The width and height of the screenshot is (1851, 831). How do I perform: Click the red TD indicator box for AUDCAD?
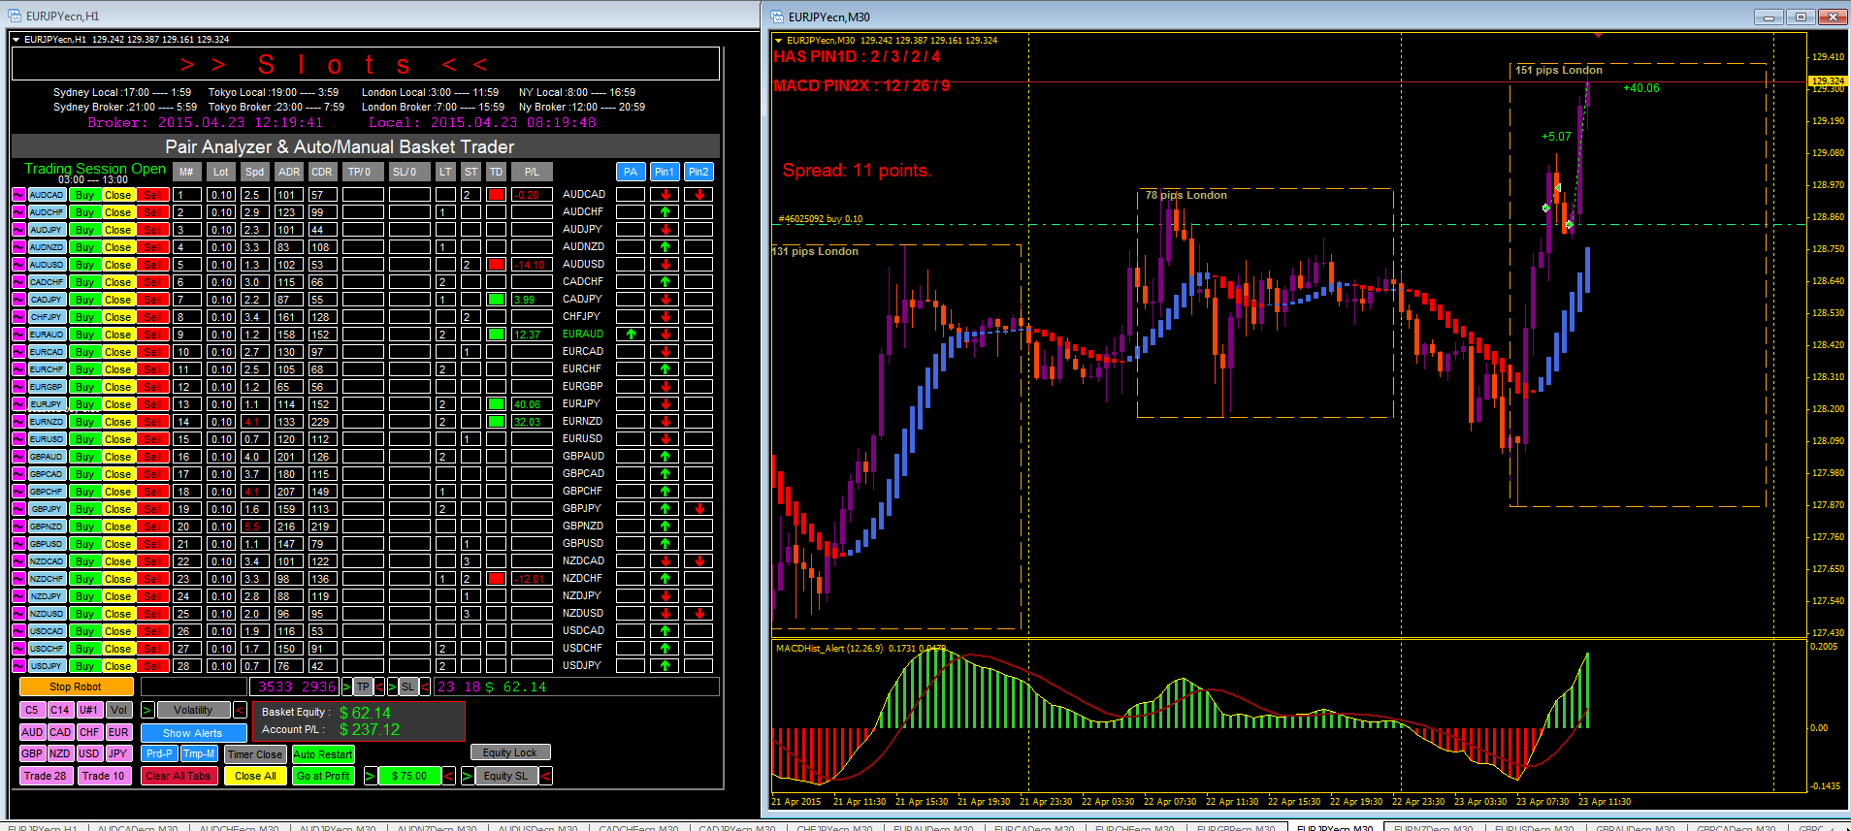pyautogui.click(x=496, y=195)
